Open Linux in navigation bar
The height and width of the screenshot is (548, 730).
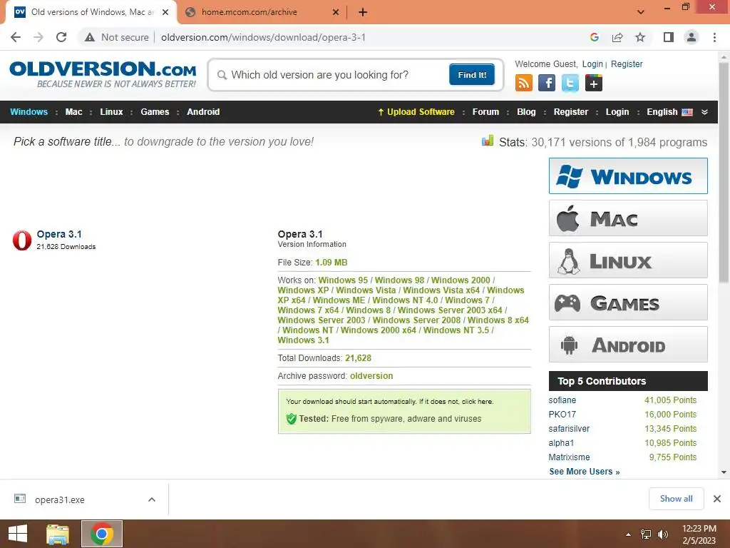pyautogui.click(x=111, y=112)
